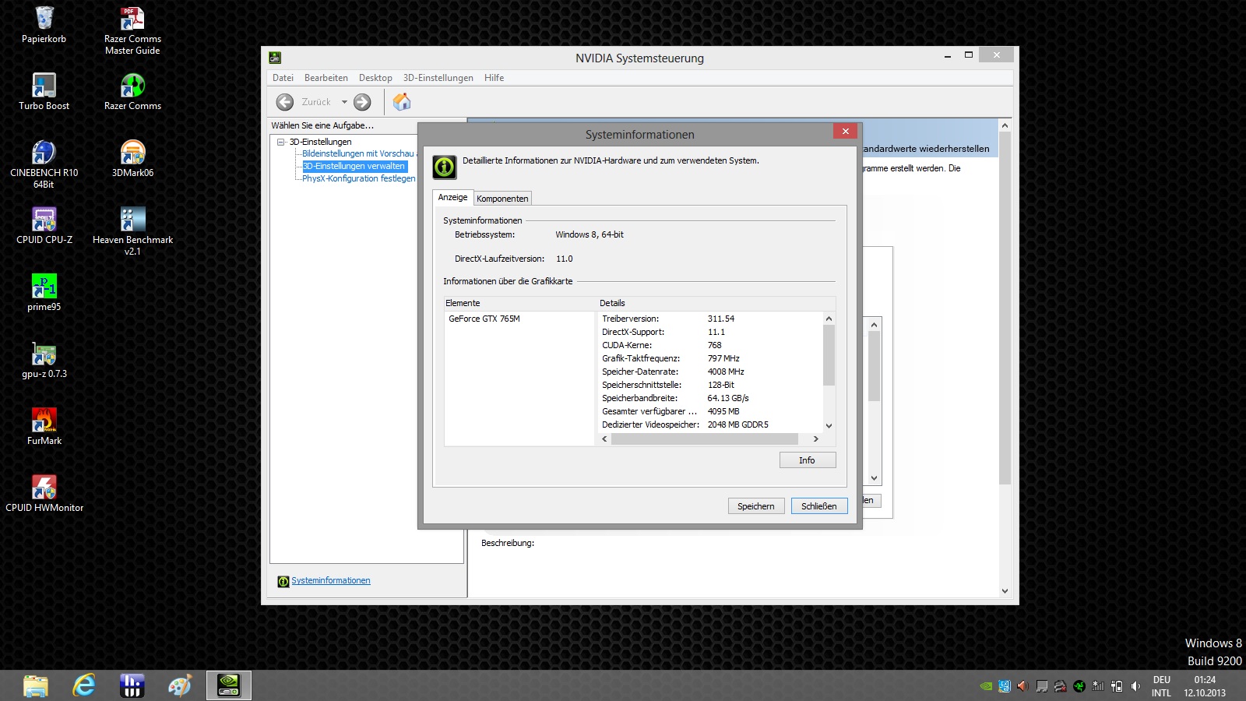Launch the Razer Comms desktop shortcut
Image resolution: width=1246 pixels, height=701 pixels.
pos(132,92)
